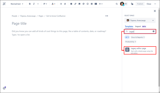Open the insert plus dropdown
This screenshot has height=93, width=160.
(101, 4)
